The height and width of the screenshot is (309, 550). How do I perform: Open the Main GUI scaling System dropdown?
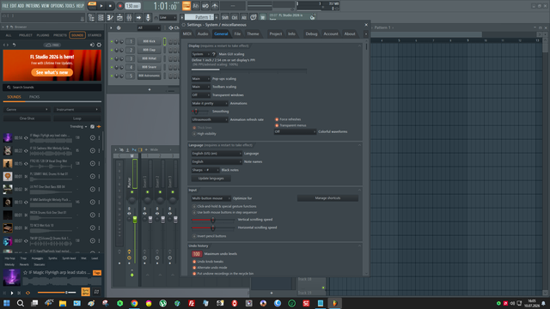tap(200, 54)
